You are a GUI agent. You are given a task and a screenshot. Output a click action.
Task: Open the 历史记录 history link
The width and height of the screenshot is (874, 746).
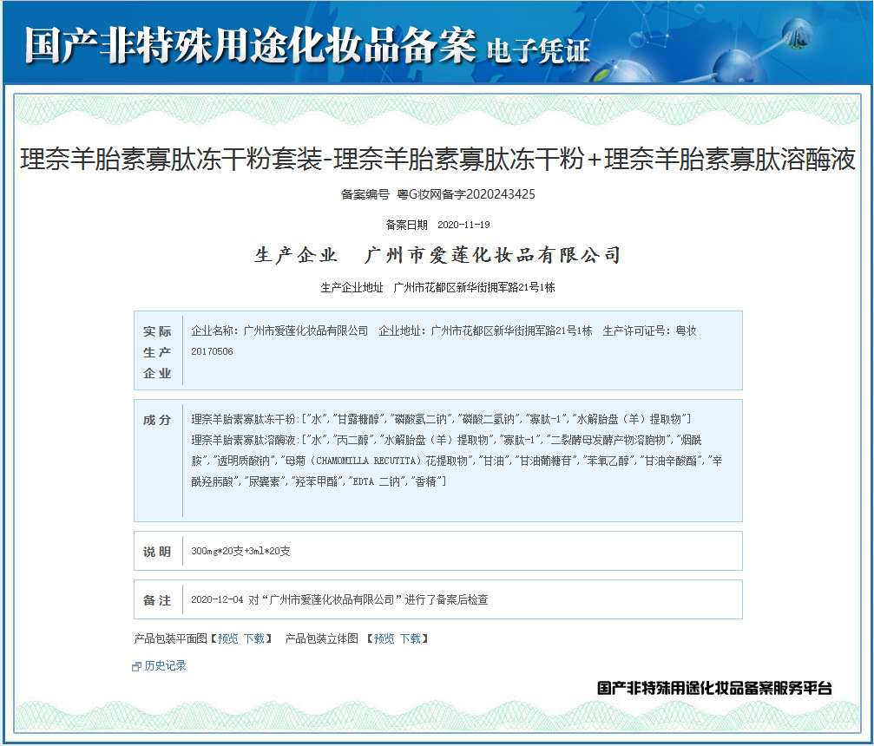coord(165,665)
